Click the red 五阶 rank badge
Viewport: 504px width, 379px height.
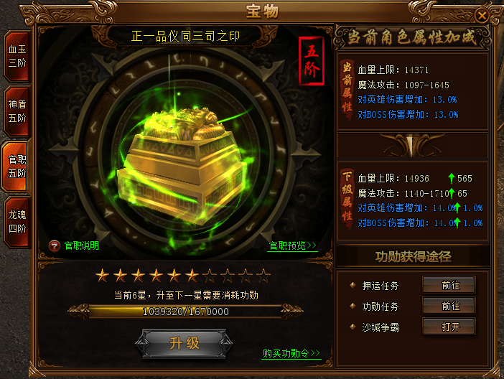coord(312,61)
